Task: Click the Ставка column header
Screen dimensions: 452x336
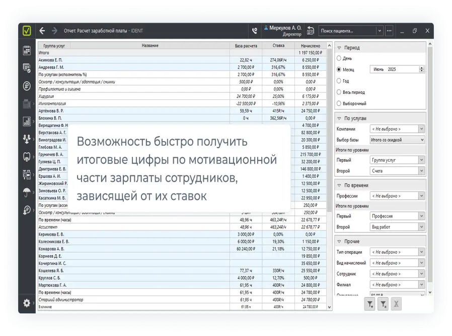Action: (x=278, y=46)
